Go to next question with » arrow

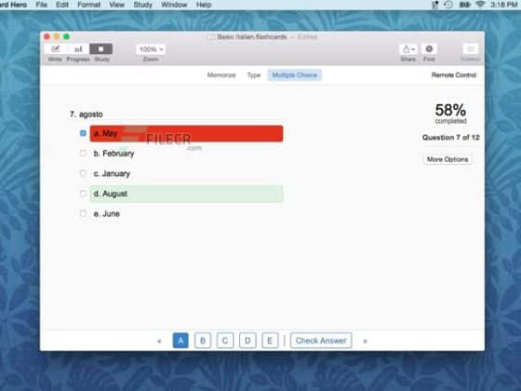tap(365, 341)
